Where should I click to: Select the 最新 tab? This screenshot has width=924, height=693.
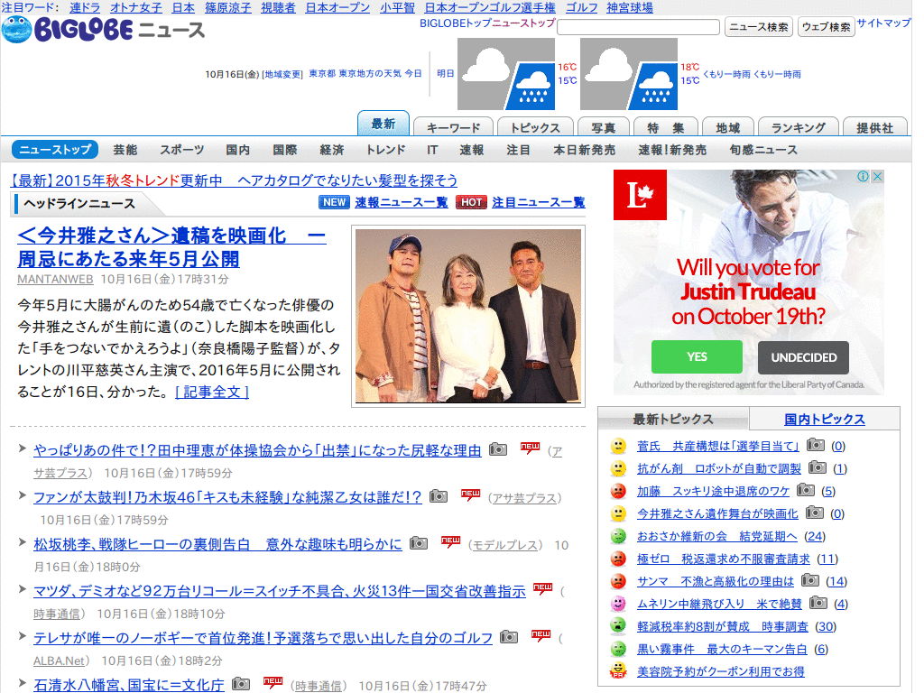click(x=383, y=123)
